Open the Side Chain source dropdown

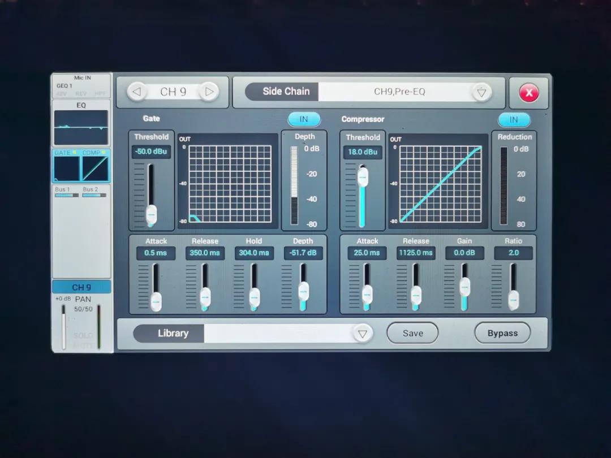[481, 92]
